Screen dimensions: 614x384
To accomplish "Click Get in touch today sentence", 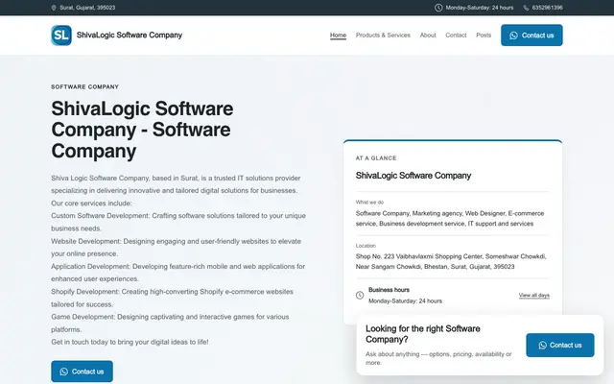I will tap(130, 342).
